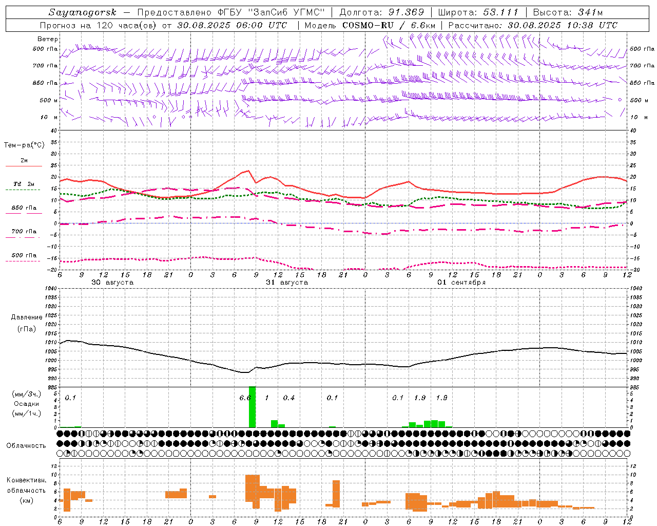
Task: Click the '6.6' precipitation amount value
Action: pos(245,398)
